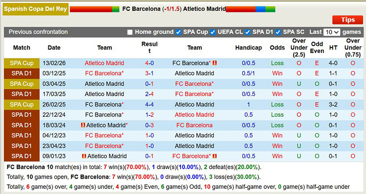This screenshot has height=194, width=366.
Task: Click red card icon before Atletico Madrid, 18/03/24 row
Action: [x=83, y=125]
